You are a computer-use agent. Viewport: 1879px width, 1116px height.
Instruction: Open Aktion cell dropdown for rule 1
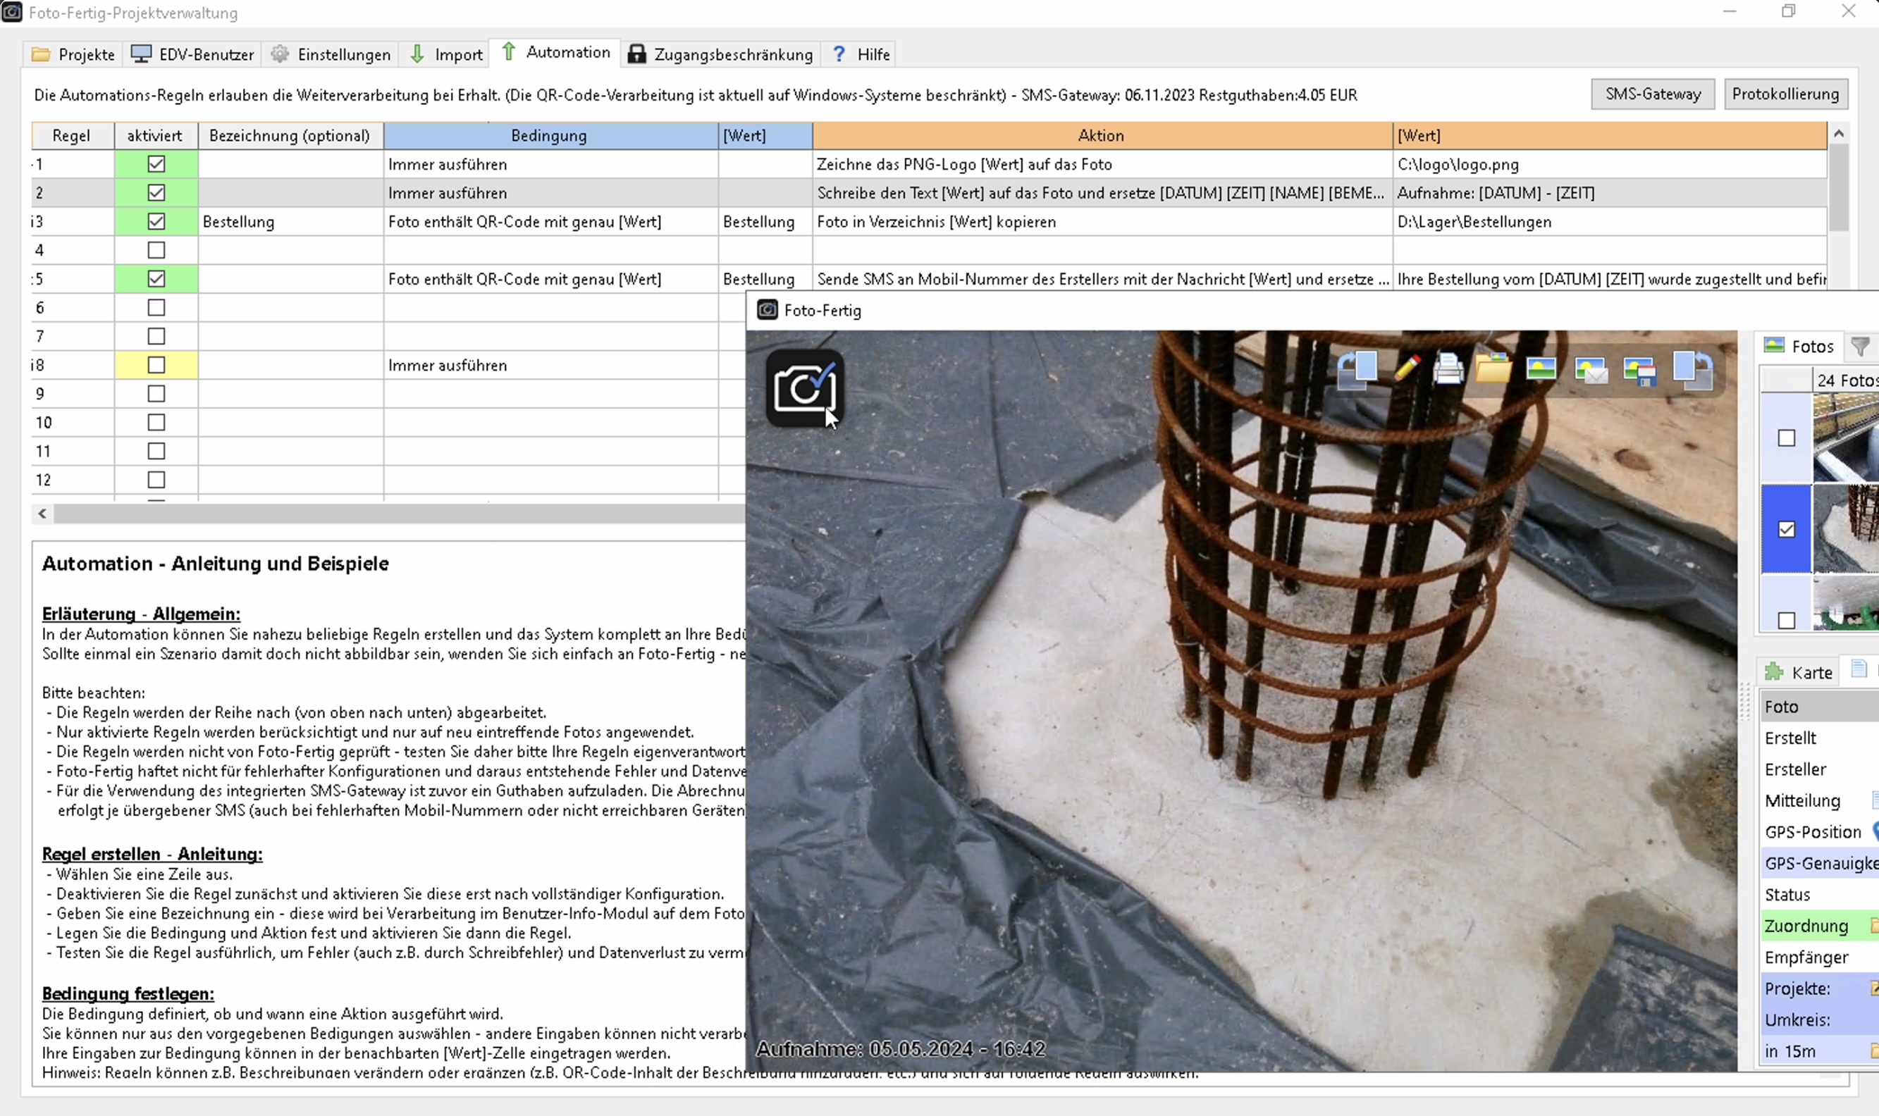[x=1101, y=164]
